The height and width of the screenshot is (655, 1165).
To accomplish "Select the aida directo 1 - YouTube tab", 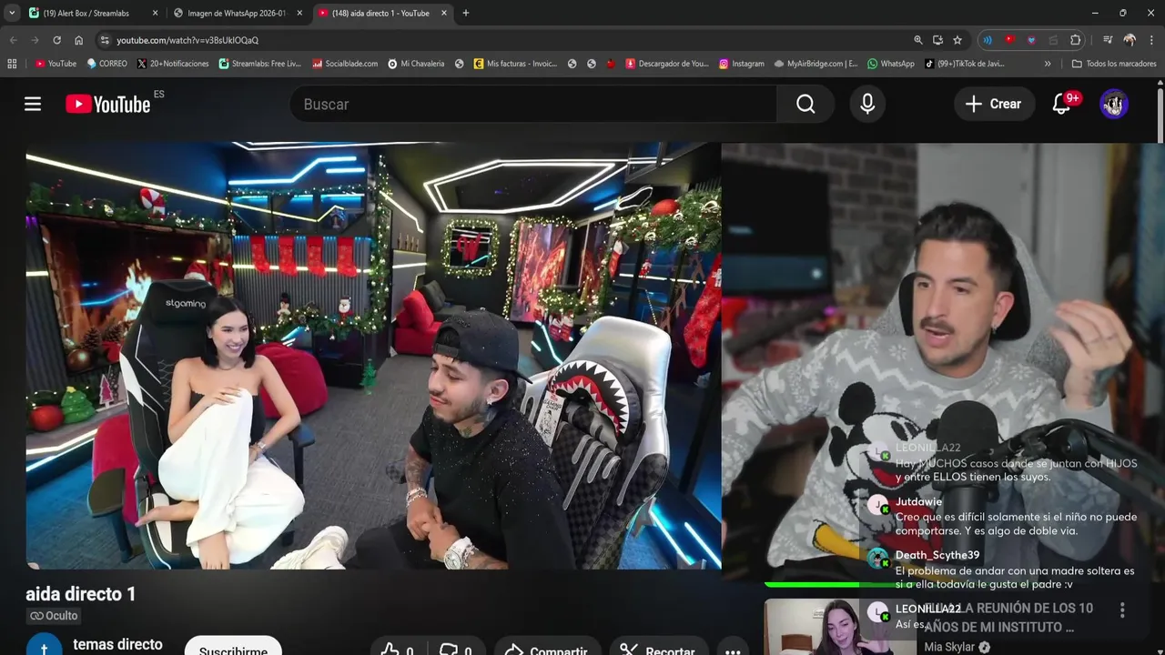I will click(380, 13).
